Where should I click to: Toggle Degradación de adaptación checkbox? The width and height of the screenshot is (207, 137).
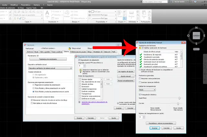(x=79, y=60)
